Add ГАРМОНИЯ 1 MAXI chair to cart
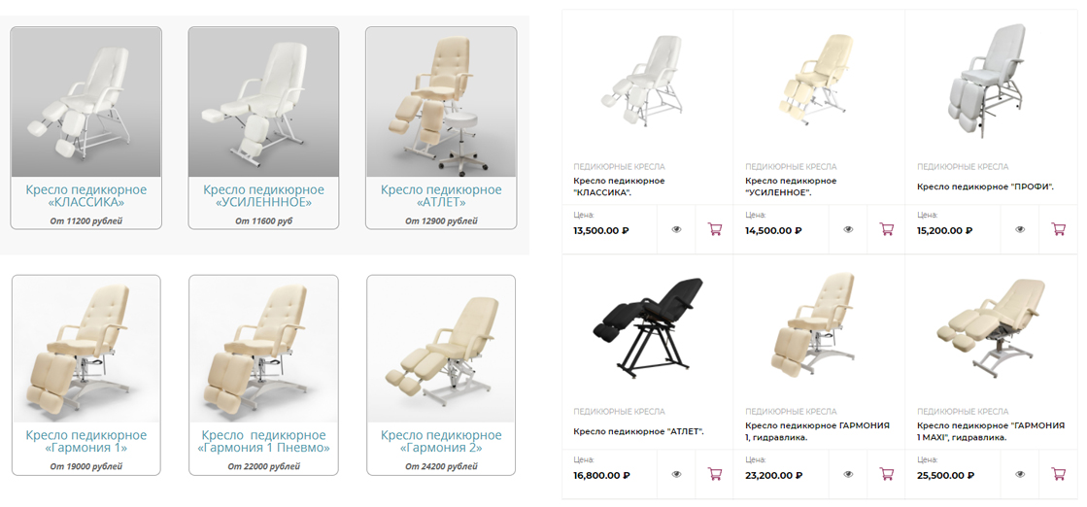This screenshot has width=1087, height=507. tap(1059, 475)
